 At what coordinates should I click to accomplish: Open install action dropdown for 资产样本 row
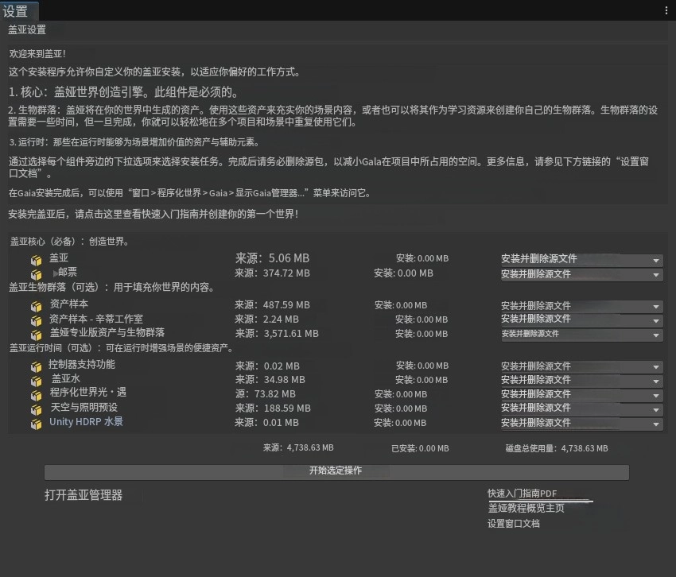581,307
